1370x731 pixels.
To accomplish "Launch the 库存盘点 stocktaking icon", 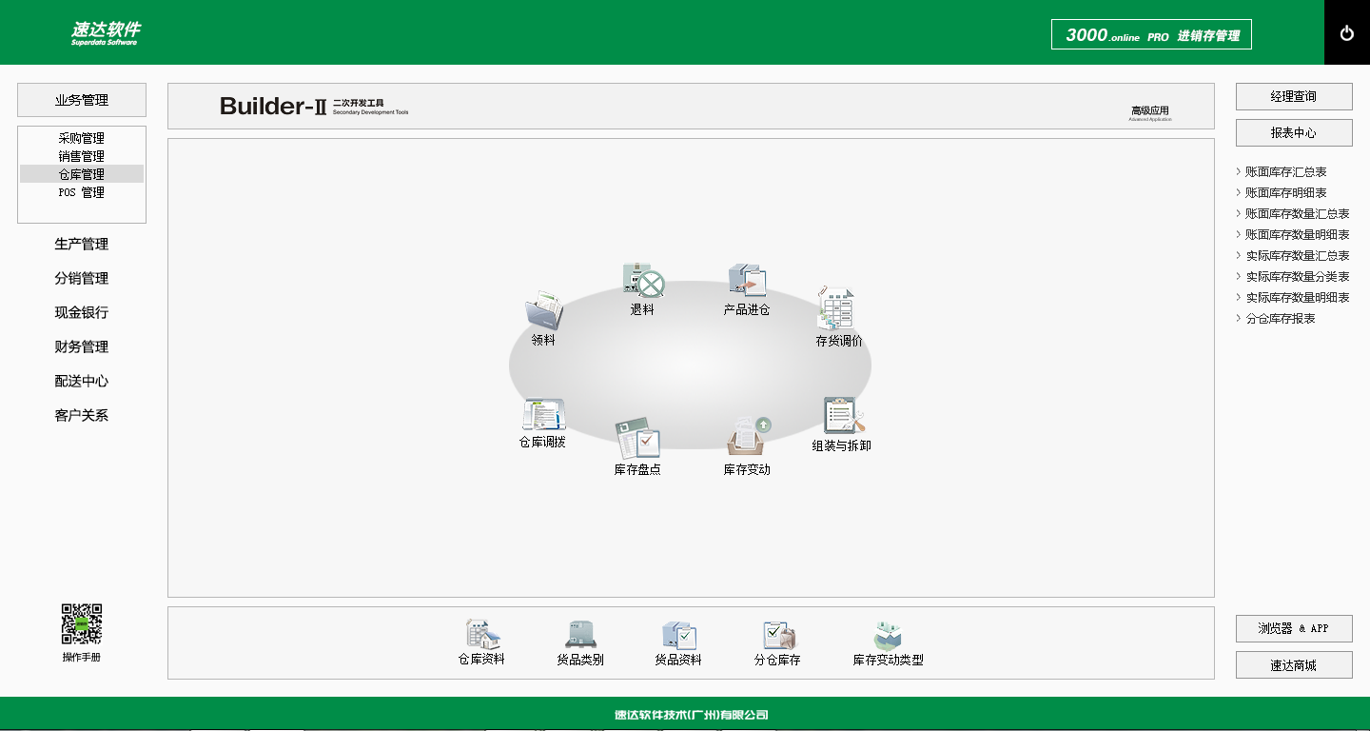I will click(x=637, y=440).
